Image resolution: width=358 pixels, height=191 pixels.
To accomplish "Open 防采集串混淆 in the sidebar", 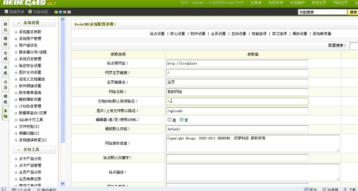I will (x=30, y=93).
